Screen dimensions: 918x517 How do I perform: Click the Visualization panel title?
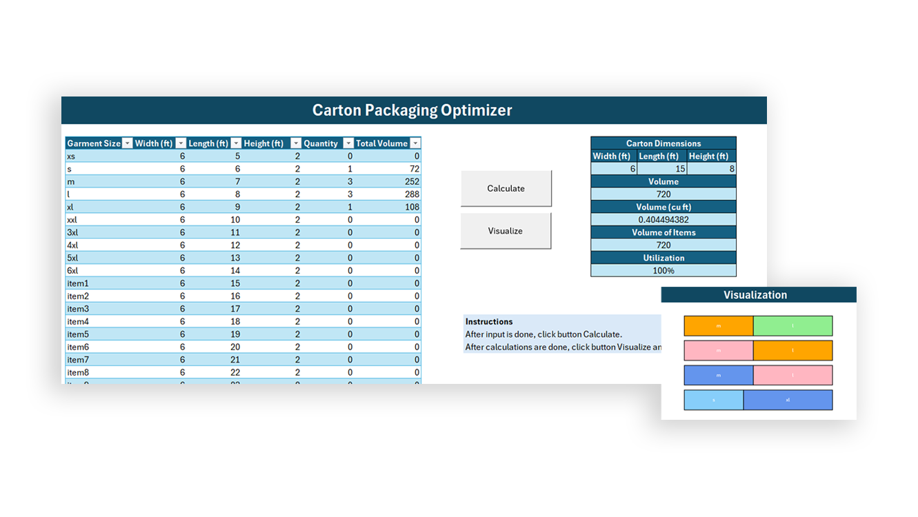(x=755, y=295)
